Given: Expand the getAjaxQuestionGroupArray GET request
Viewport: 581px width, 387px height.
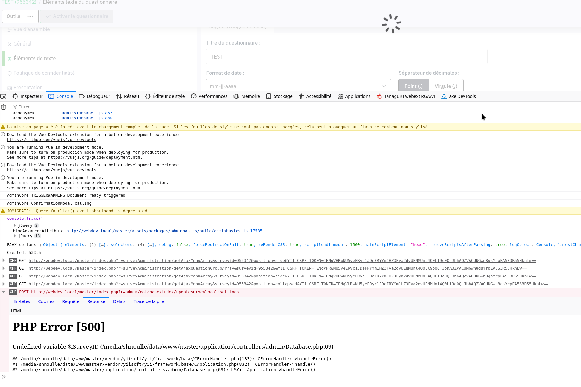Looking at the screenshot, I should (x=3, y=268).
